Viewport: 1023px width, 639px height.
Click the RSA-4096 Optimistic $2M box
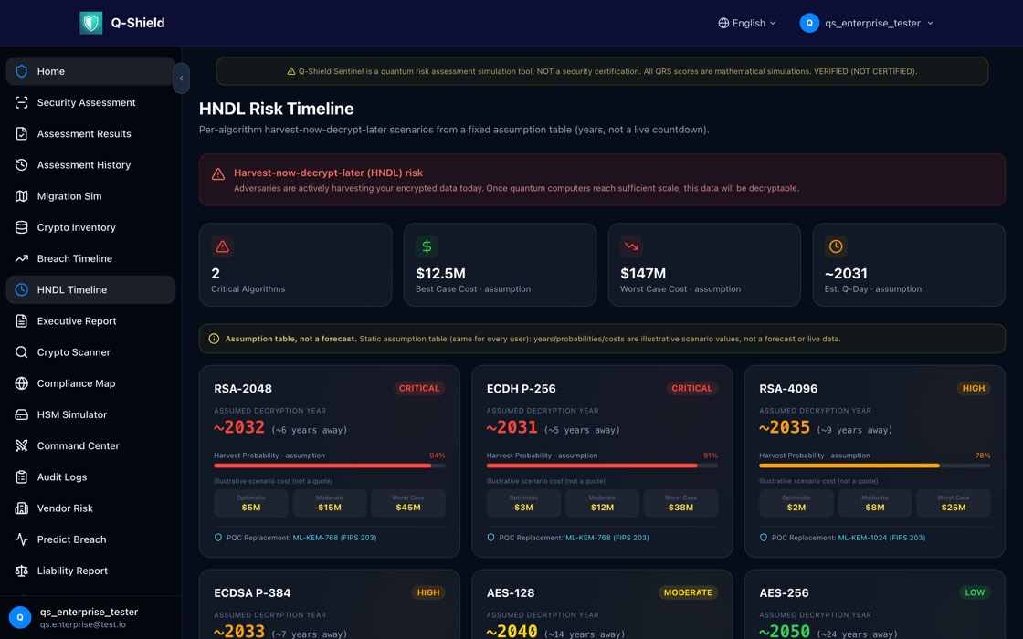(x=796, y=503)
